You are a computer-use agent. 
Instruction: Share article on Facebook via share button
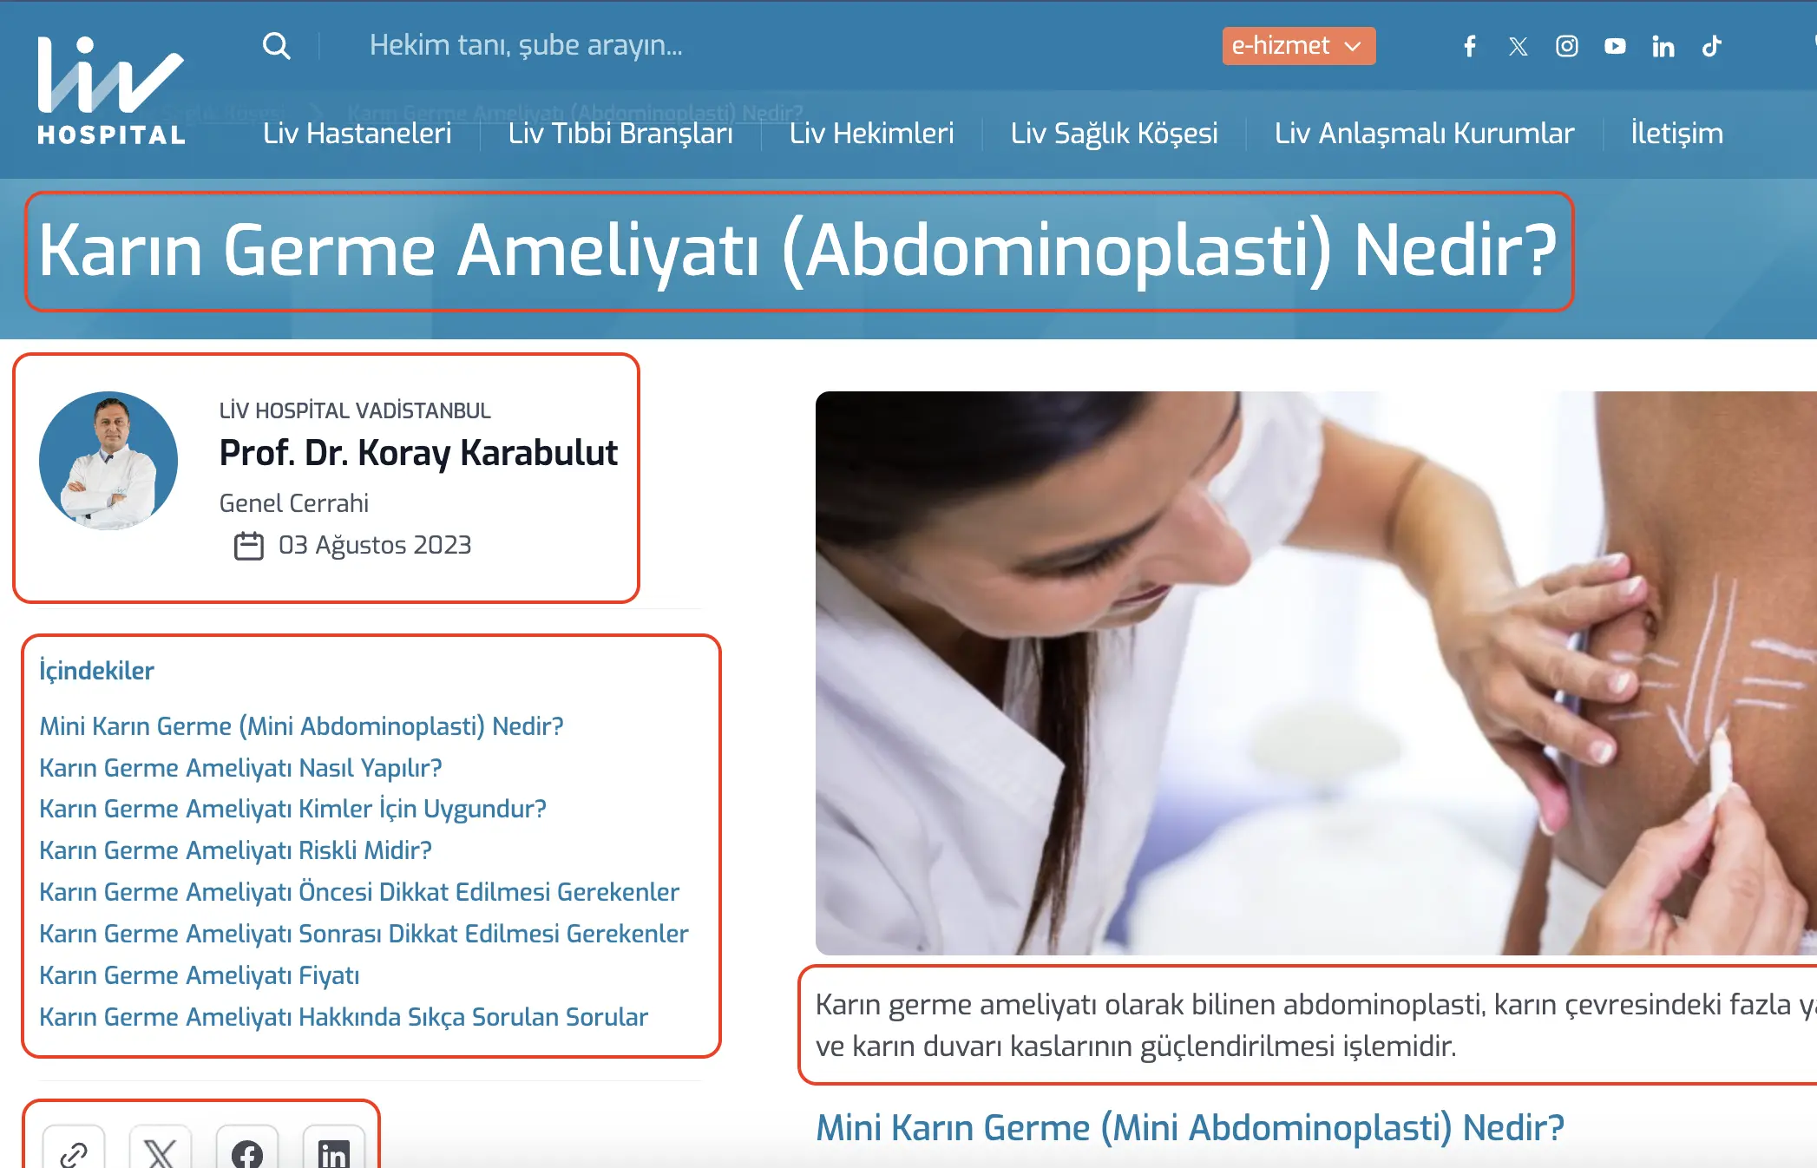coord(247,1147)
